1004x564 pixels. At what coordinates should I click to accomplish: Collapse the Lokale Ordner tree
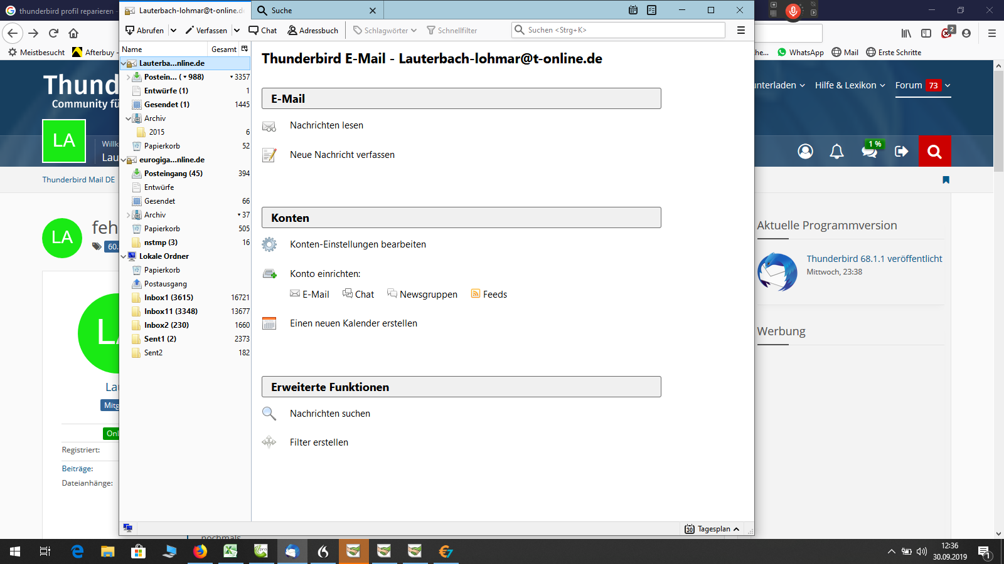pos(124,256)
